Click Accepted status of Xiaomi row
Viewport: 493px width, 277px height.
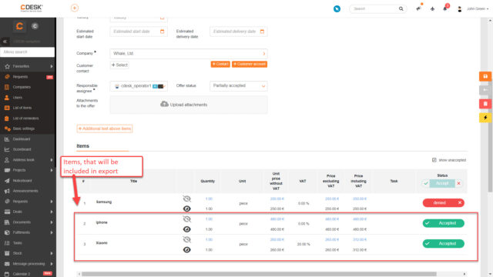point(444,244)
